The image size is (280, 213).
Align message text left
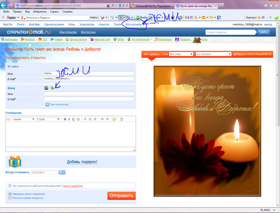[x=85, y=119]
